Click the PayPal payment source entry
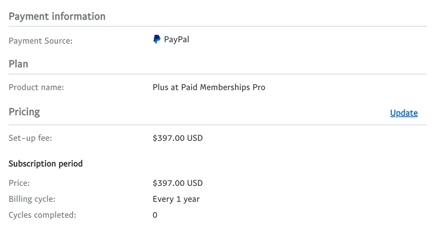The width and height of the screenshot is (438, 228). (x=171, y=39)
